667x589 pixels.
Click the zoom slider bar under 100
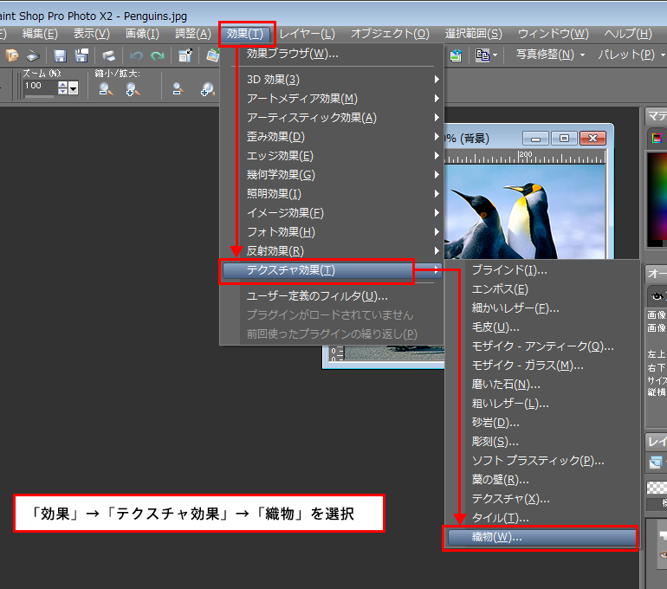39,96
